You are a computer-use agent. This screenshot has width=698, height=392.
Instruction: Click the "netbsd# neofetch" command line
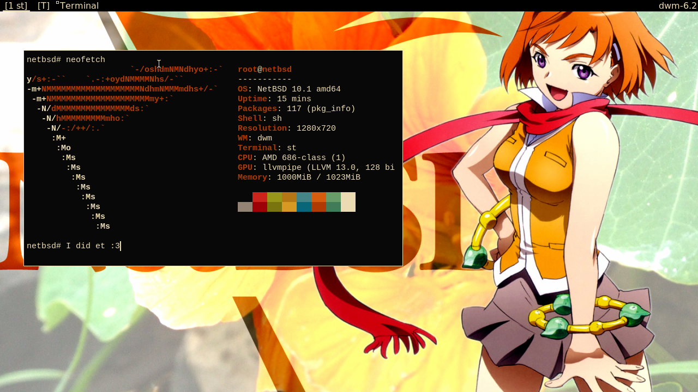coord(66,60)
